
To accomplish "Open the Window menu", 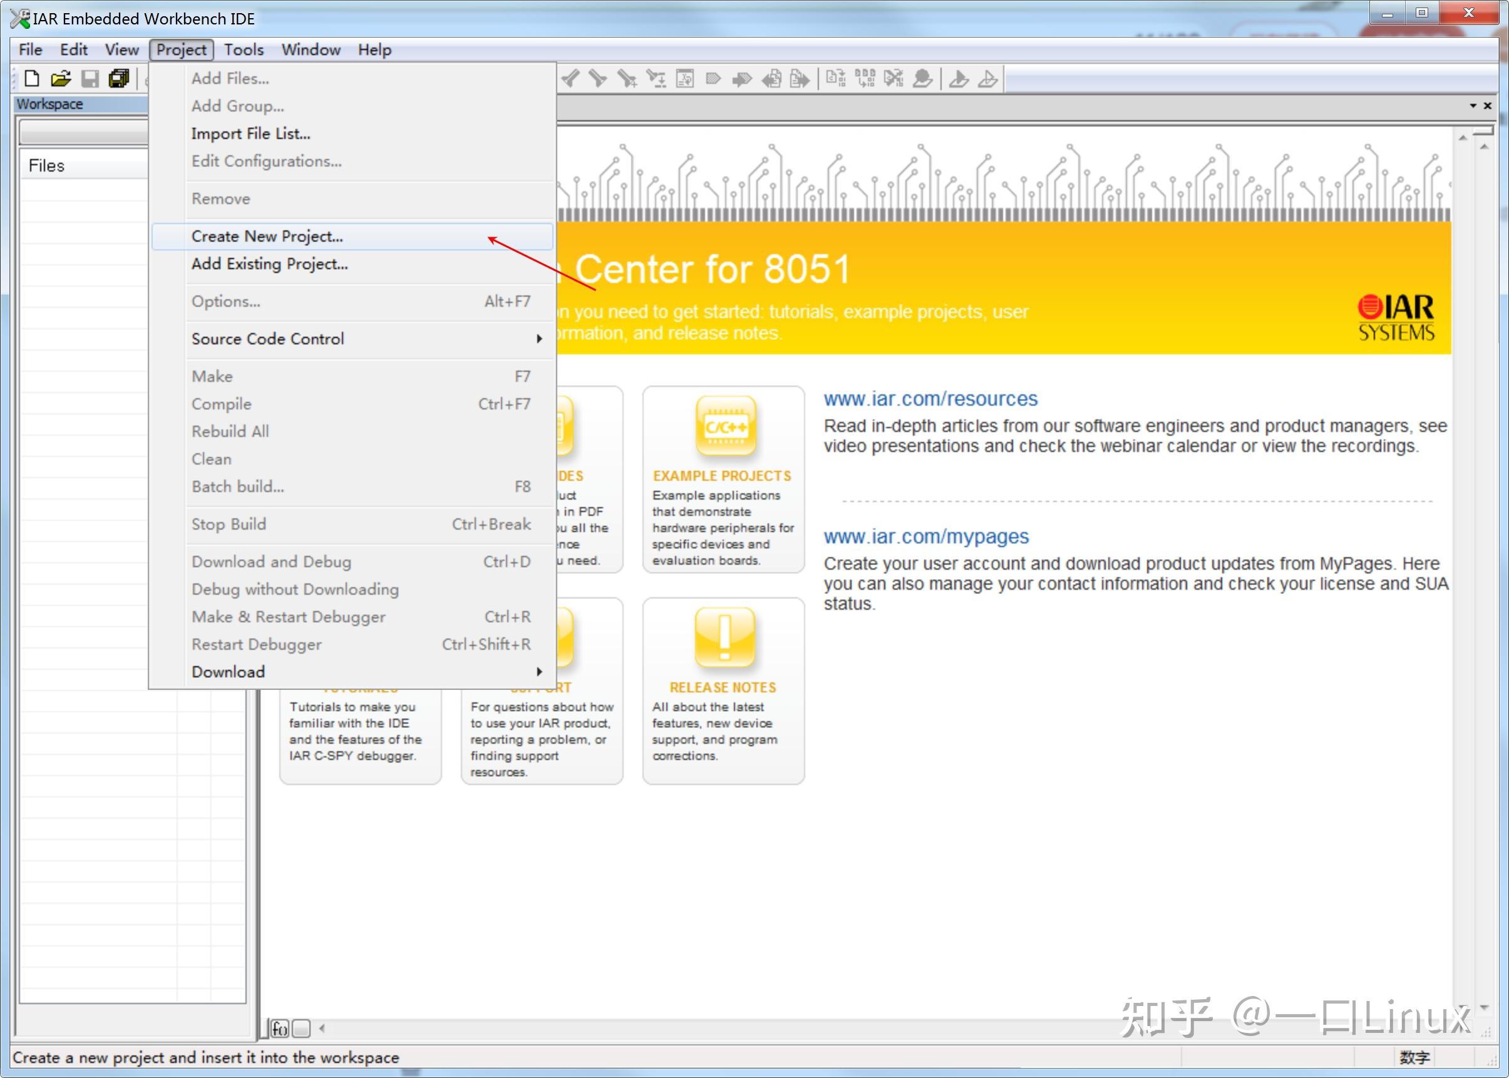I will [x=311, y=50].
